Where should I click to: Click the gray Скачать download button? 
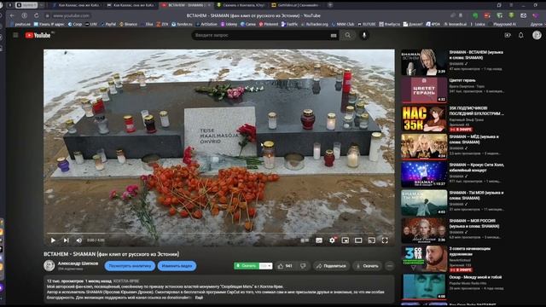point(368,266)
